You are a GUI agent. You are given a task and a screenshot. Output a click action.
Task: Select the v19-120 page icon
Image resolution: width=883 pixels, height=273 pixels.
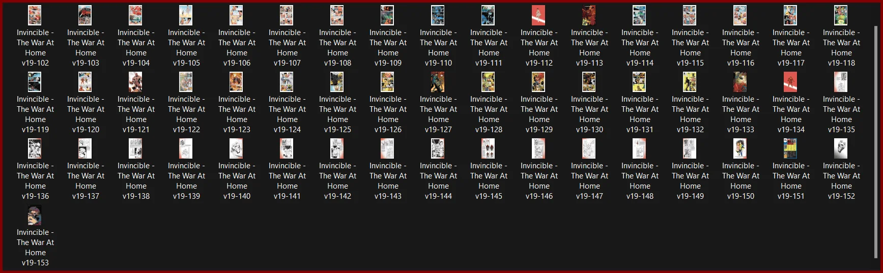[x=85, y=82]
